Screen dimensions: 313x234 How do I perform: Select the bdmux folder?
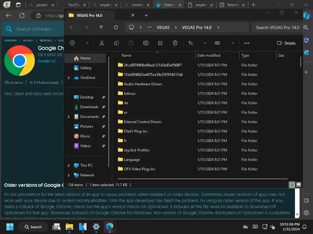[x=130, y=94]
